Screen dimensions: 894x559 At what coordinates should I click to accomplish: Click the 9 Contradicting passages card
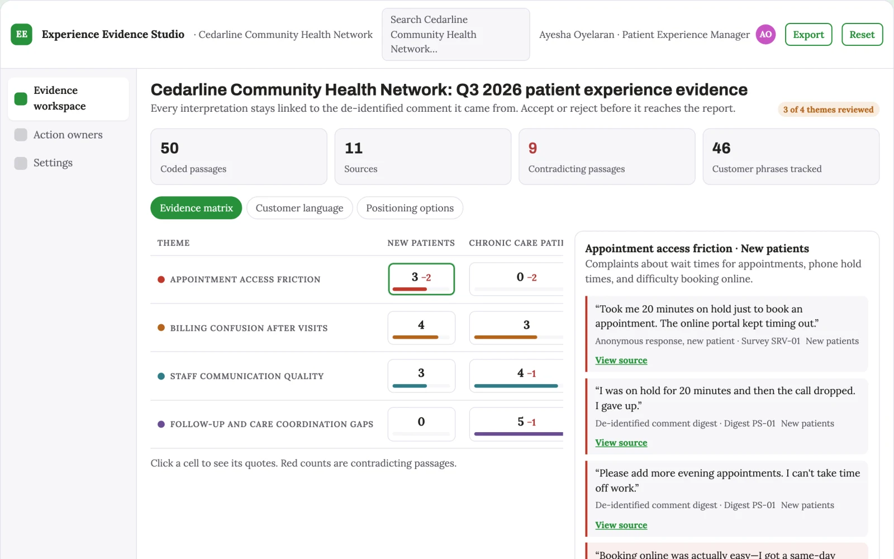click(x=607, y=157)
